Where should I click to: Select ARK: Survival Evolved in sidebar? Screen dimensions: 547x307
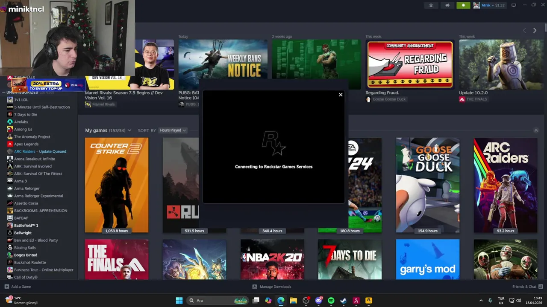pos(33,166)
